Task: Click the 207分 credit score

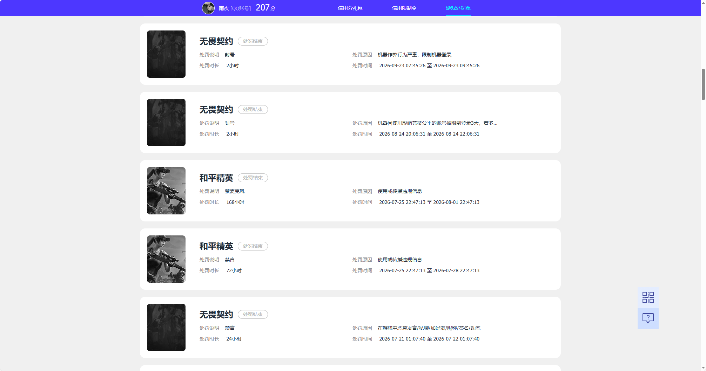Action: click(265, 8)
